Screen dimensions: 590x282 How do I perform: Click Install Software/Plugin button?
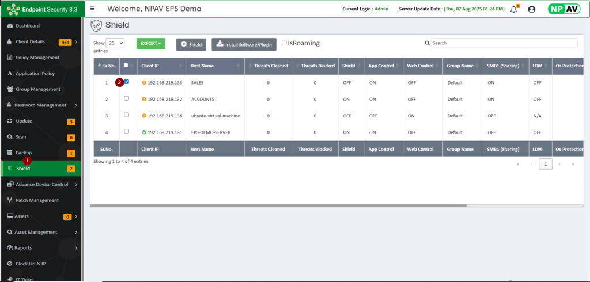(244, 44)
